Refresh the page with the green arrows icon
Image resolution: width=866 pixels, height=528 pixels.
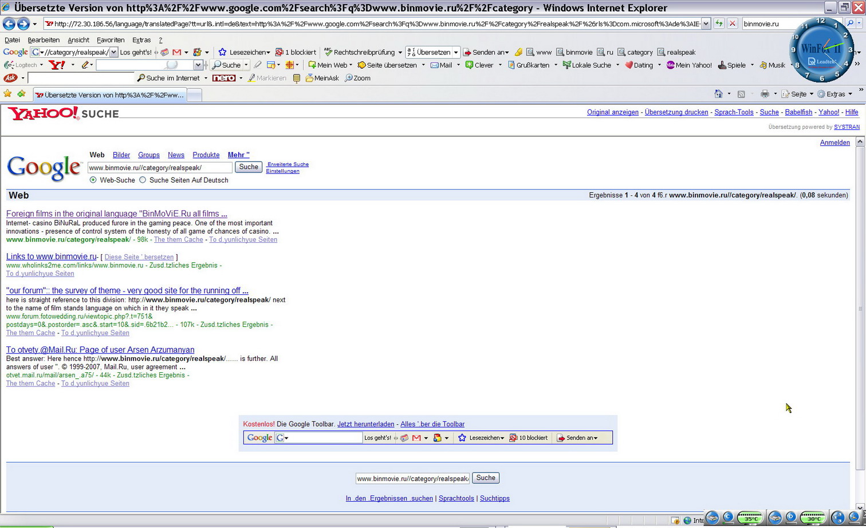[x=719, y=23]
